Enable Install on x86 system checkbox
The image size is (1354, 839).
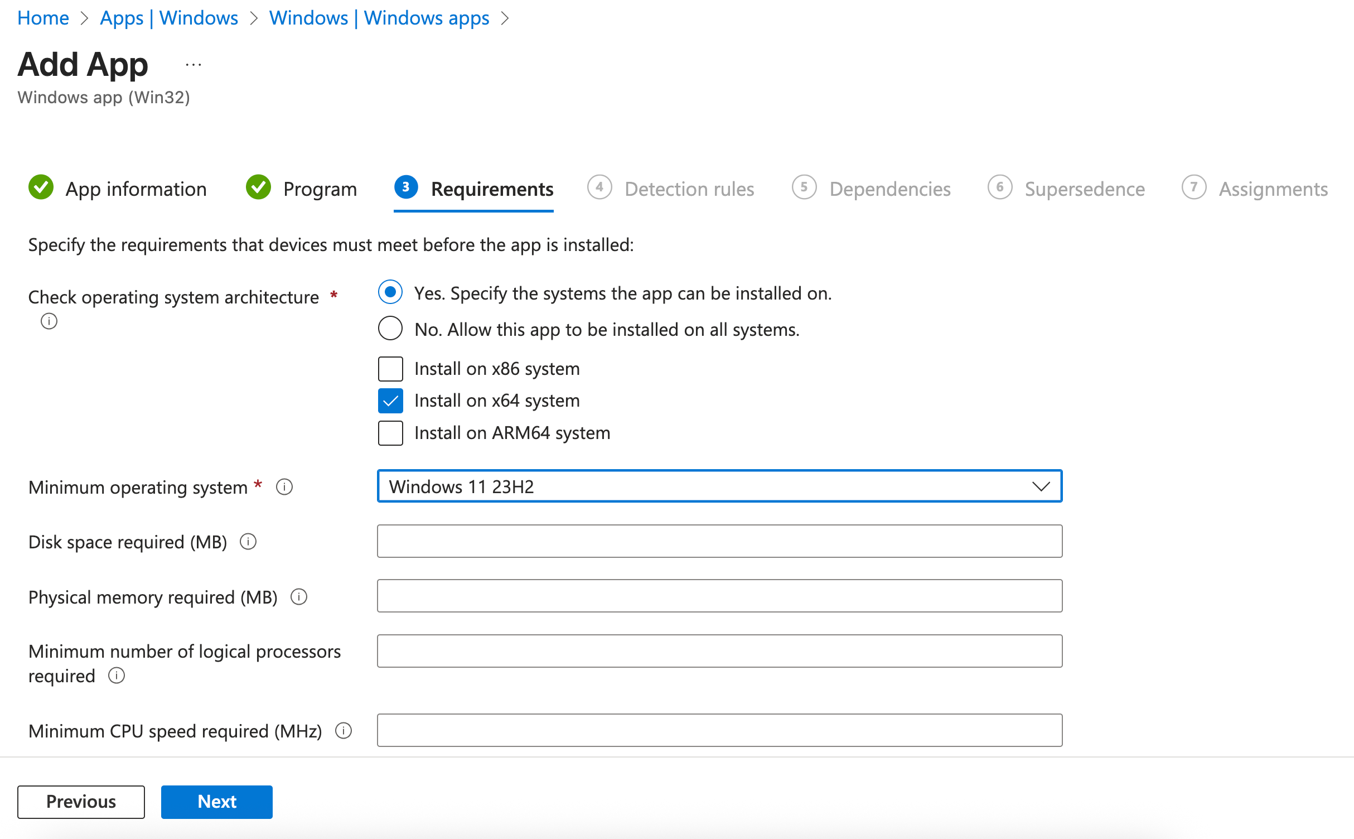[x=390, y=369]
